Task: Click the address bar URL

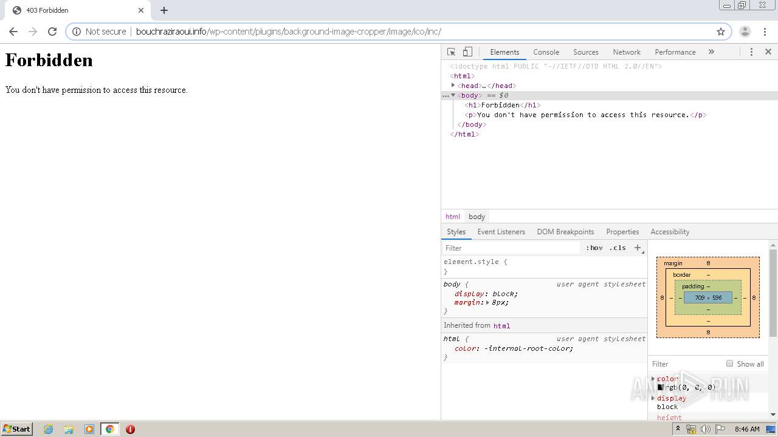Action: [288, 32]
